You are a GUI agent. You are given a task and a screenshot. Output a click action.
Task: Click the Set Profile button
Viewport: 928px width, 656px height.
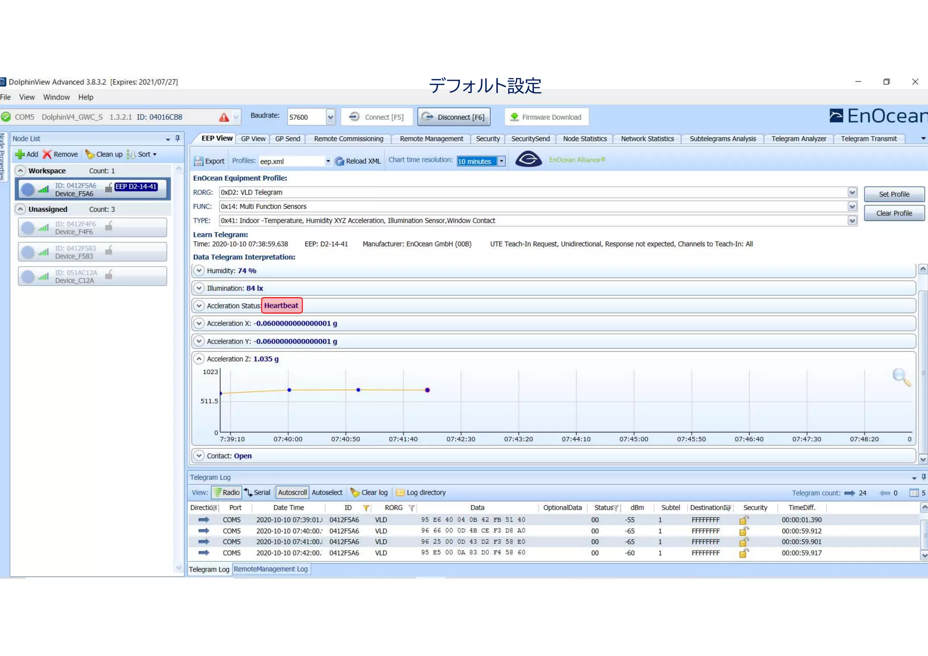tap(894, 194)
